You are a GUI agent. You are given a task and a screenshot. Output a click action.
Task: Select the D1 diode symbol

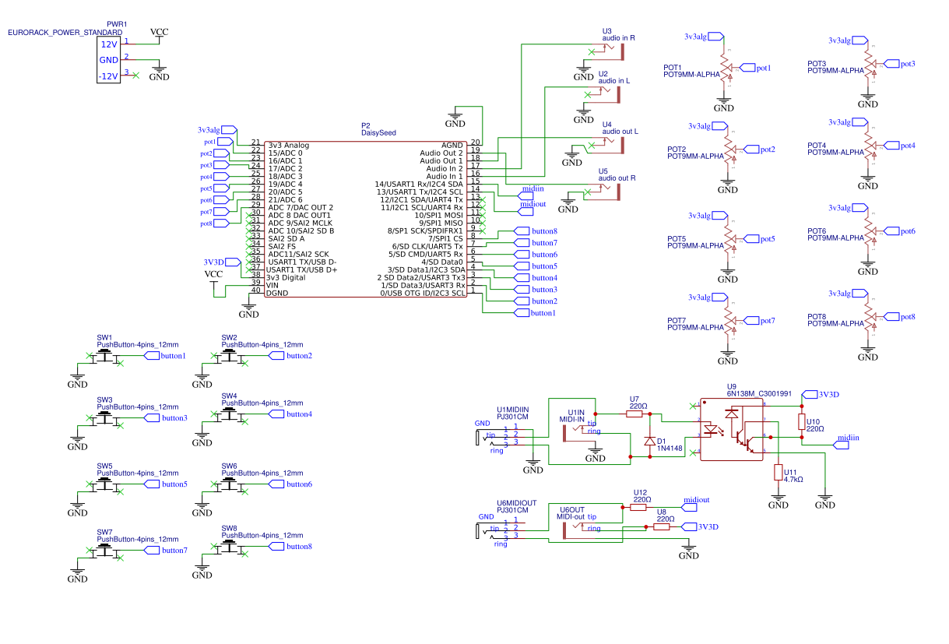tap(649, 442)
